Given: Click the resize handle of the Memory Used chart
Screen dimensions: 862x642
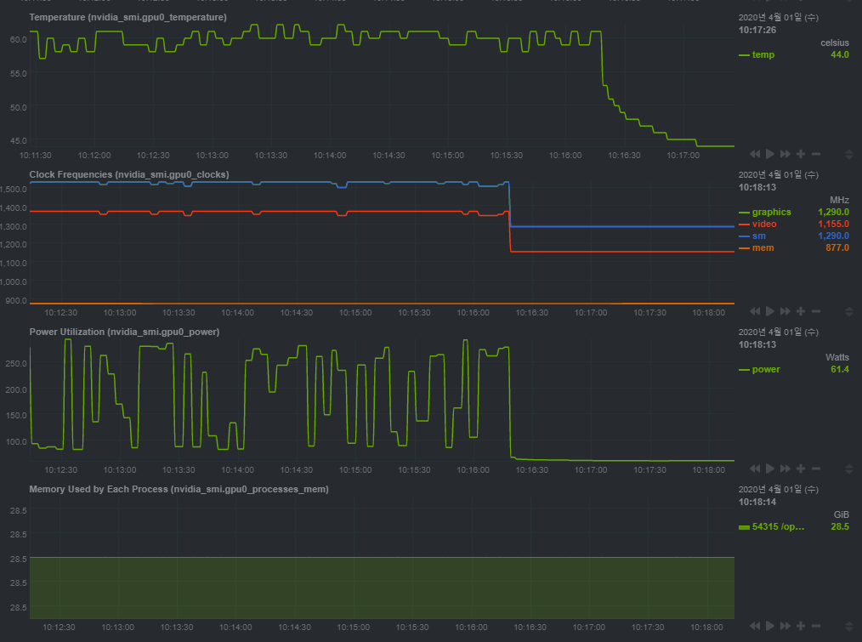Looking at the screenshot, I should pos(849,627).
